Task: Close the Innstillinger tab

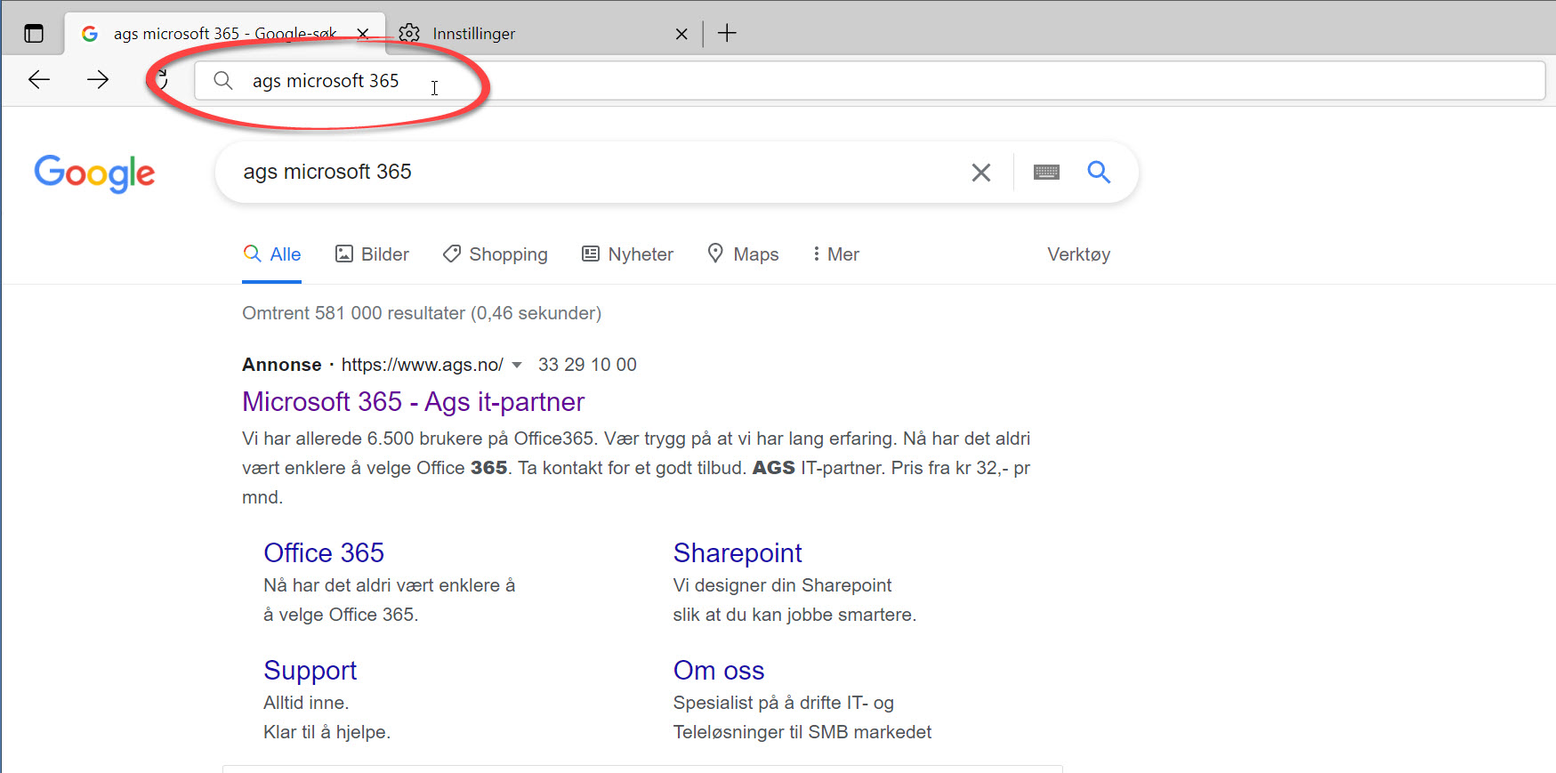Action: click(681, 34)
